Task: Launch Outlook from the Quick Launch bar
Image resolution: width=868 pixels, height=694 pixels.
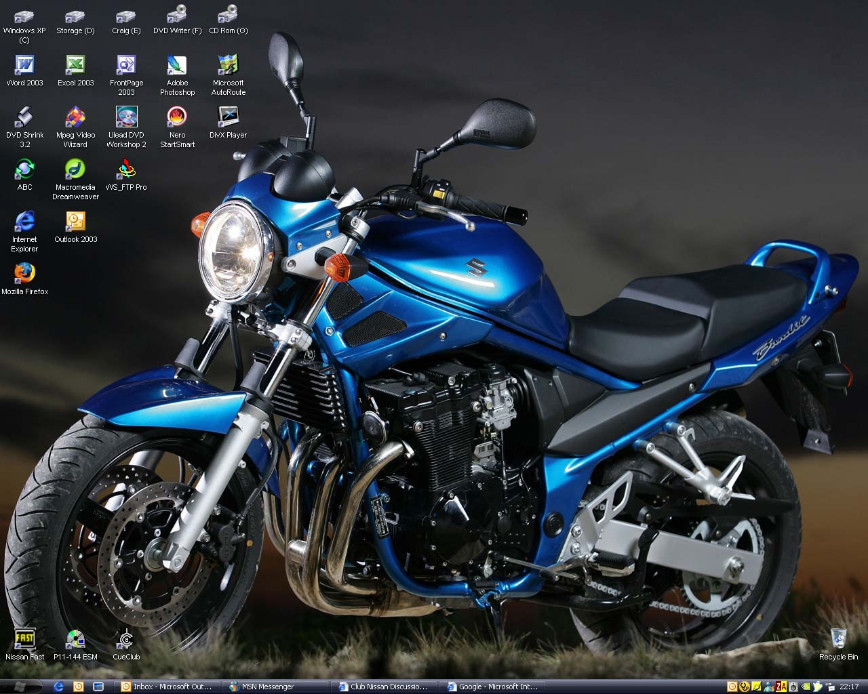Action: (x=79, y=687)
